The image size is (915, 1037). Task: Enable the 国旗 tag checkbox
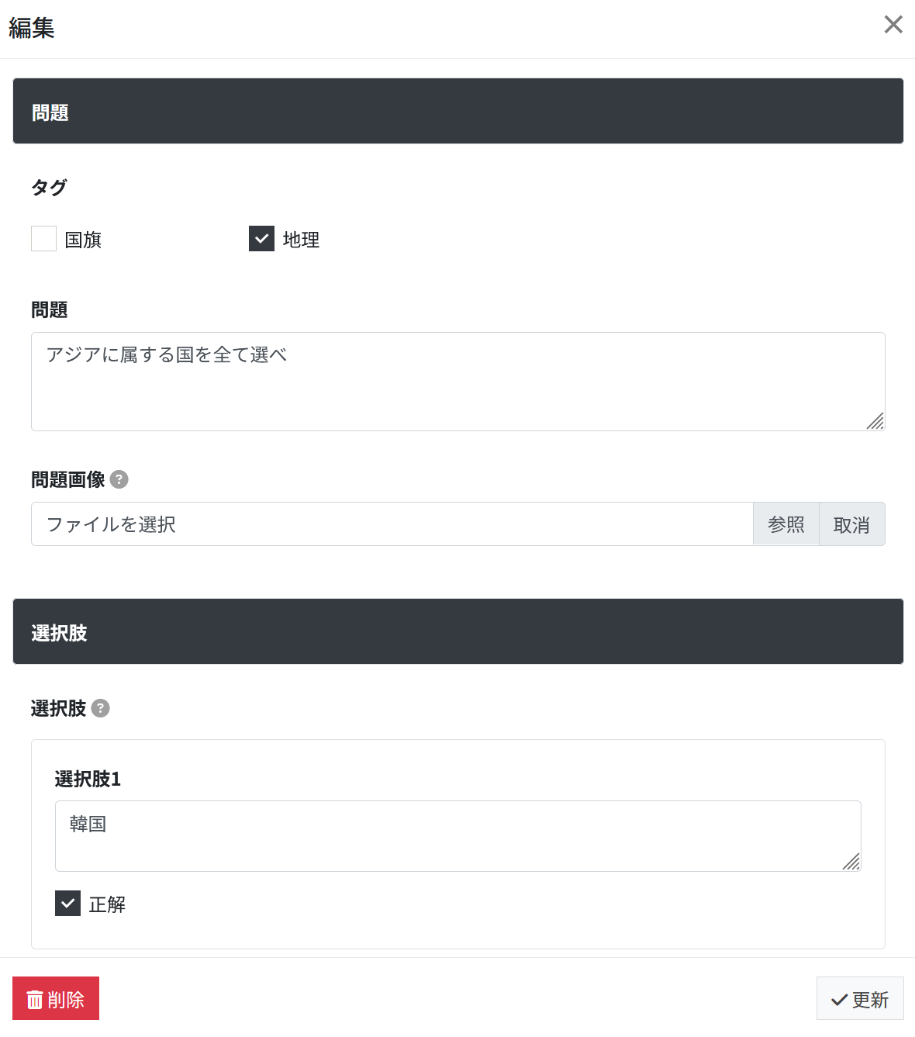(43, 239)
